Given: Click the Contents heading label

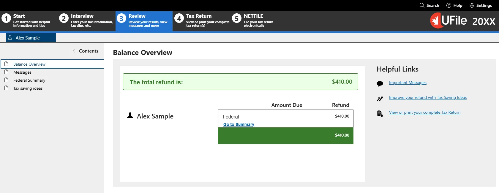Looking at the screenshot, I should [x=89, y=51].
